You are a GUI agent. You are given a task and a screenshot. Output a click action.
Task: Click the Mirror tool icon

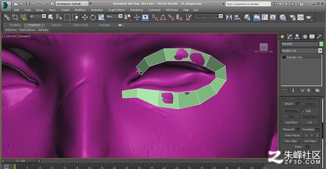point(229,17)
